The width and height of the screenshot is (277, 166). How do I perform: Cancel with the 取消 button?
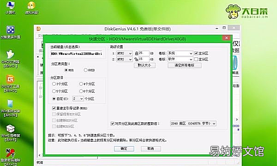click(x=151, y=148)
